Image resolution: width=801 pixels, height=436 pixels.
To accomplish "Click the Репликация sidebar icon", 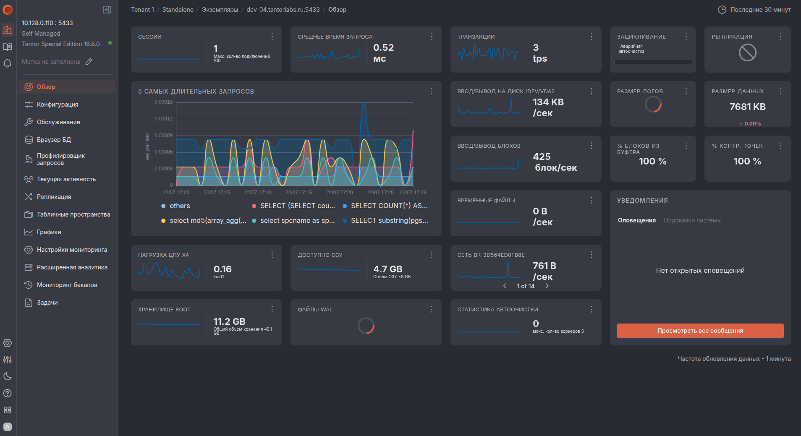I will coord(29,197).
